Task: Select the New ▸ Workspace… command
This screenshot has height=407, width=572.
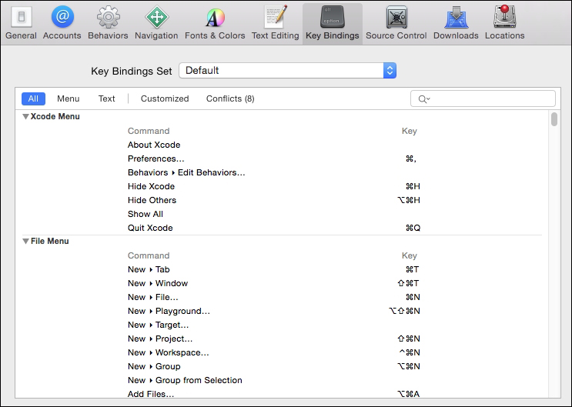Action: [x=168, y=352]
